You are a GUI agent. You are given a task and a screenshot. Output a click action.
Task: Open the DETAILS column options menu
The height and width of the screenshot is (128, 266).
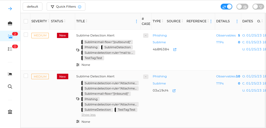pyautogui.click(x=237, y=21)
